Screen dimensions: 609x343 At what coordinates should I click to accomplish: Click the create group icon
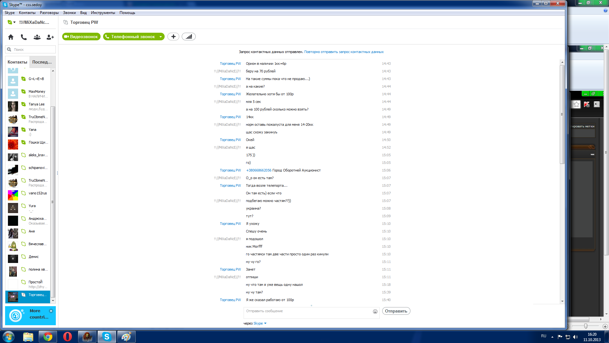(x=37, y=37)
